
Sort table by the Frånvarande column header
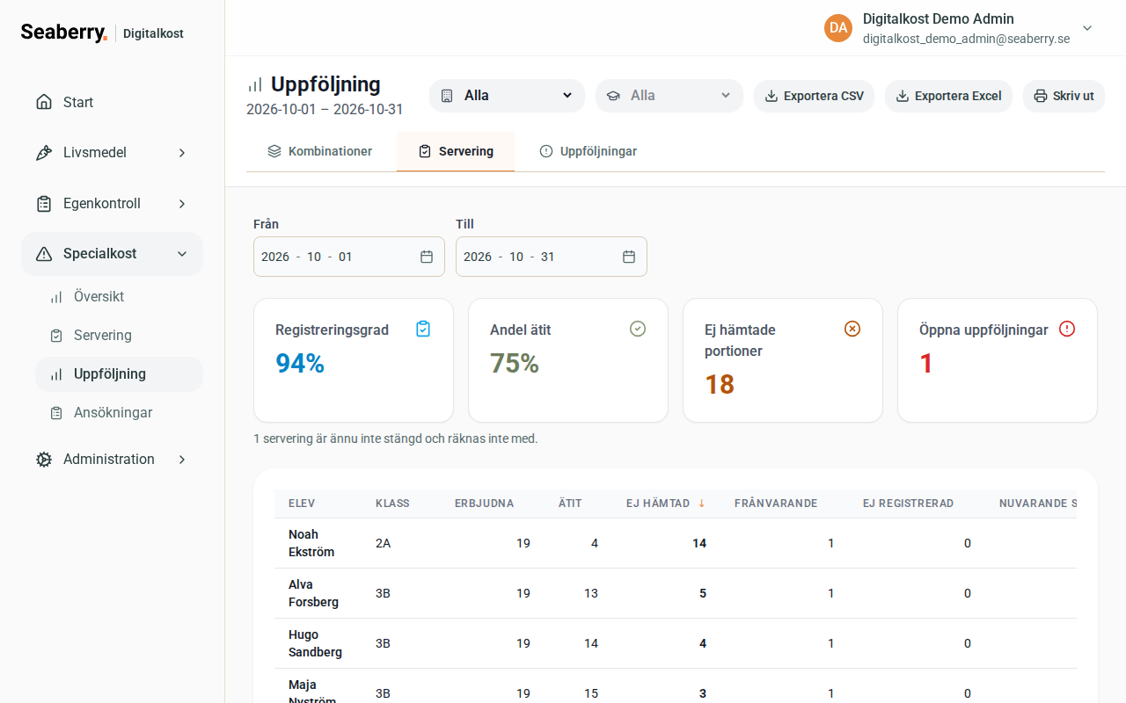[x=776, y=504]
